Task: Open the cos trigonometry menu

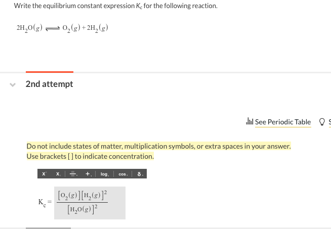Action: coord(123,174)
